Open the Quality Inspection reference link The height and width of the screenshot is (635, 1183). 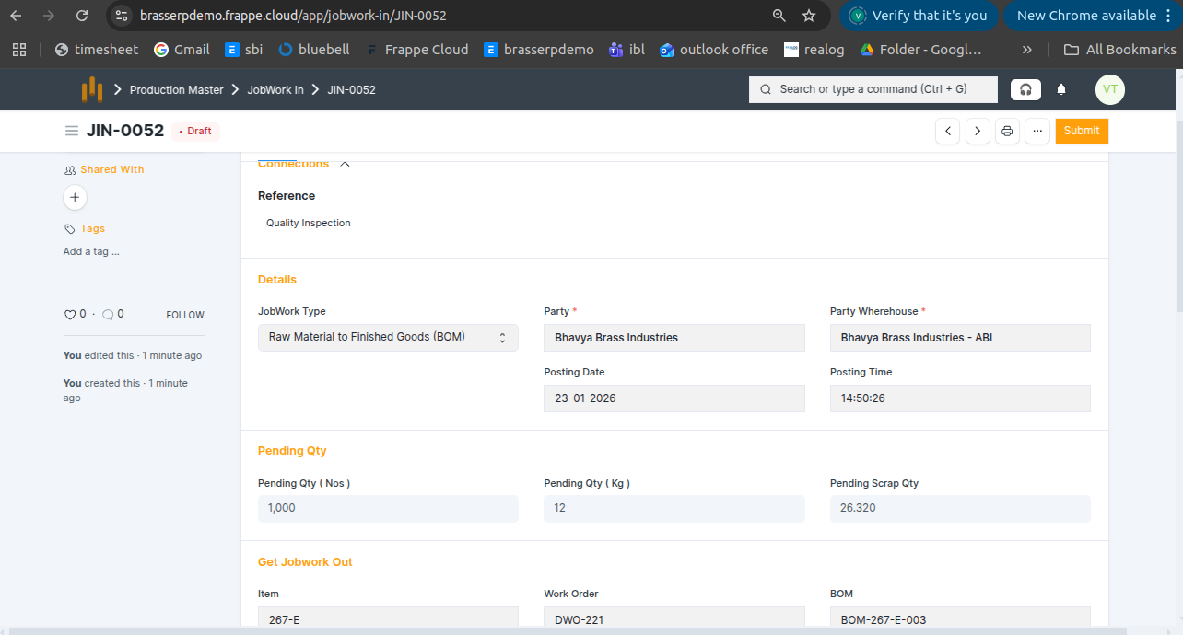click(x=309, y=223)
